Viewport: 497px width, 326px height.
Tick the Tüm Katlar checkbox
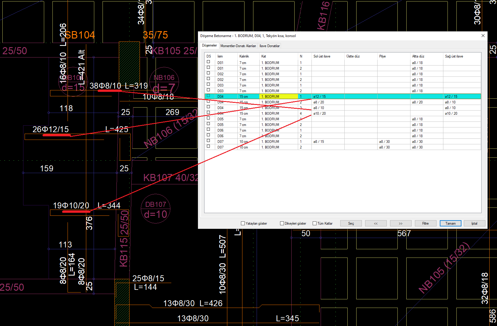(315, 223)
